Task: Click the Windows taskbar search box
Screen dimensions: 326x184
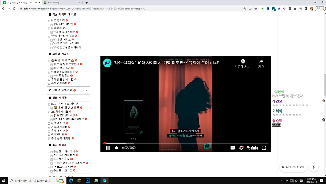Action: (37, 180)
